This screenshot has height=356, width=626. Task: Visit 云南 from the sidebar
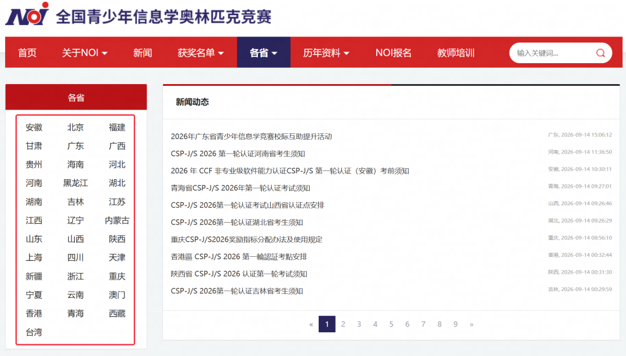pos(75,295)
